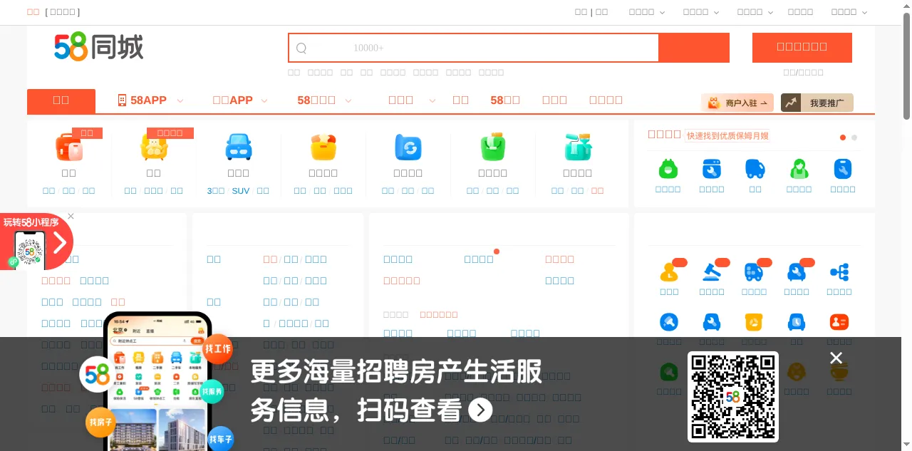Open the orange ID card icon
The image size is (912, 451).
(x=839, y=322)
